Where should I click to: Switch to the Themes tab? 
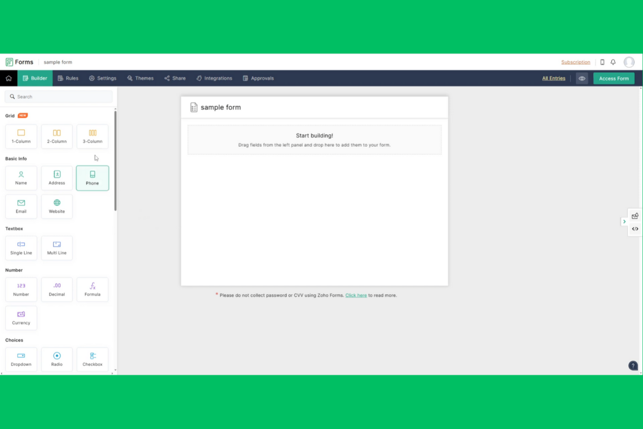[140, 78]
